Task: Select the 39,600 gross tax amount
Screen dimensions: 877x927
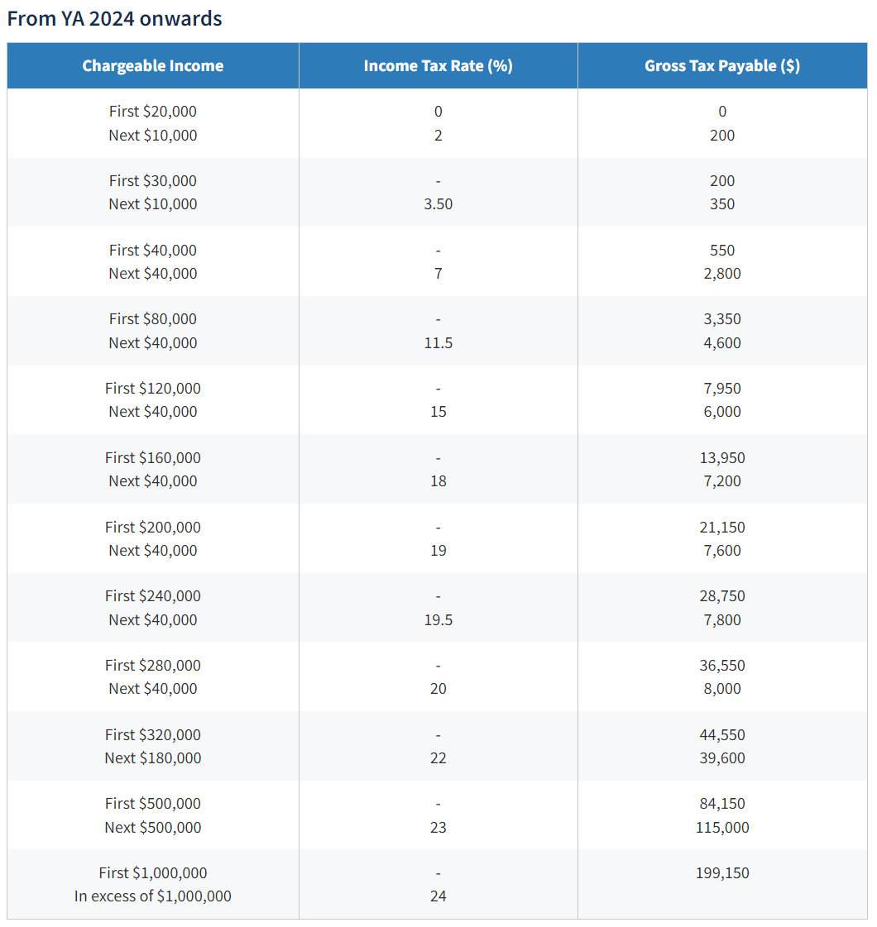Action: coord(721,758)
